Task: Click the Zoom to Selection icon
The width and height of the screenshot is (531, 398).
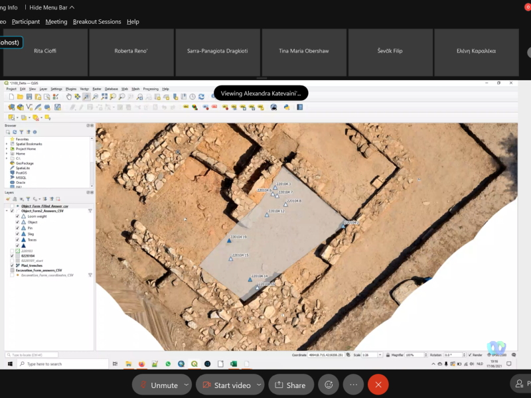Action: coord(113,97)
